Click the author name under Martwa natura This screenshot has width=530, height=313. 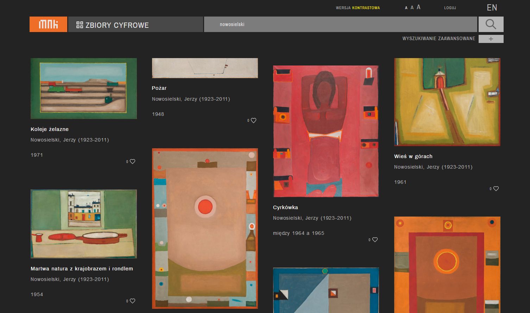tap(70, 279)
